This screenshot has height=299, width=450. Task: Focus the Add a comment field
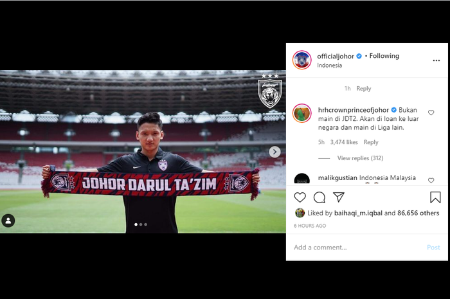(x=357, y=248)
